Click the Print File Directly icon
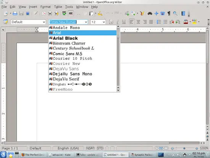The height and width of the screenshot is (158, 210). [x=50, y=13]
